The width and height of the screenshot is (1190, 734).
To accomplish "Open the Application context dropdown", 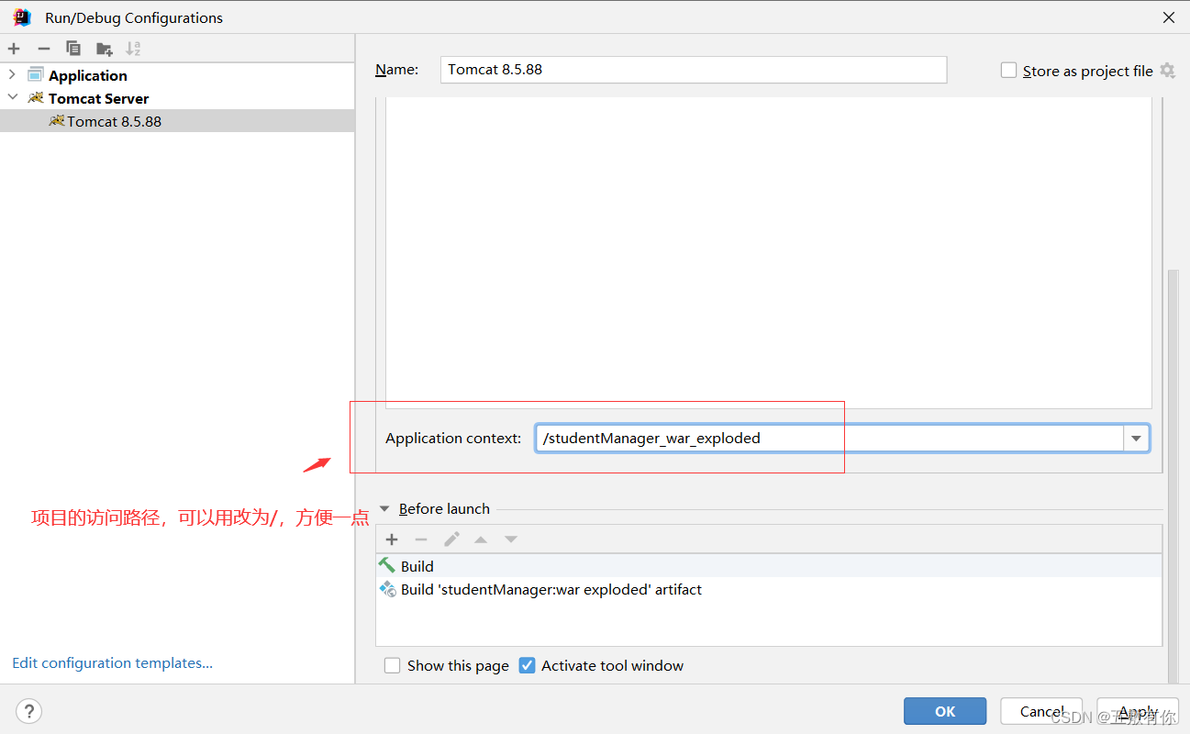I will pyautogui.click(x=1137, y=439).
